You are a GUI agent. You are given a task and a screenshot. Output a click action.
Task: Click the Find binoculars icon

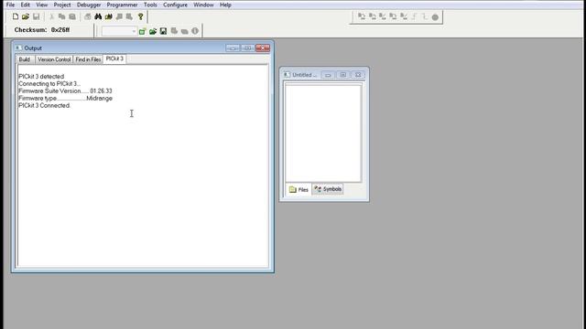tap(98, 16)
